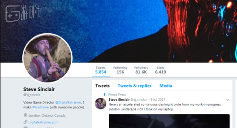This screenshot has height=128, width=237.
Task: Click the watermark logo in the banner corner
Action: pyautogui.click(x=22, y=14)
